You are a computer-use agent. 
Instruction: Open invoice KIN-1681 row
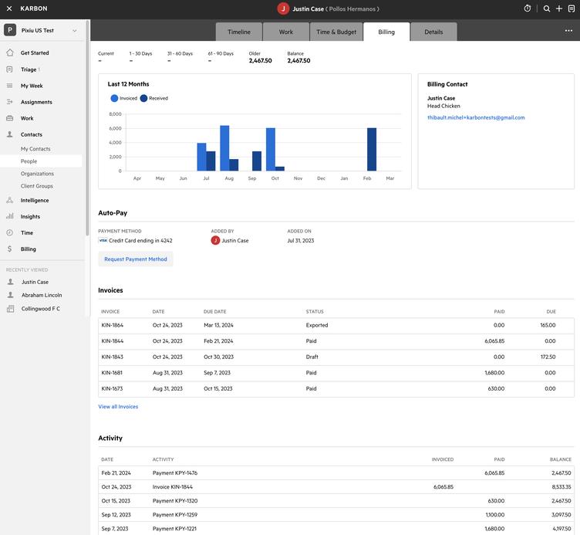(336, 373)
